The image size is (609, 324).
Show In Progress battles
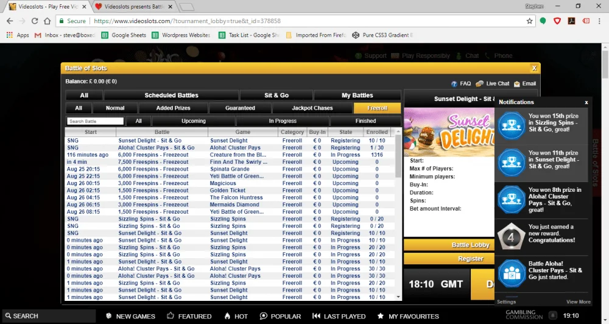[x=283, y=121]
